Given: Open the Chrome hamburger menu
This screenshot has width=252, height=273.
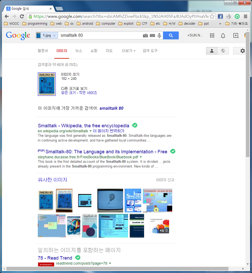Looking at the screenshot, I should [x=246, y=16].
